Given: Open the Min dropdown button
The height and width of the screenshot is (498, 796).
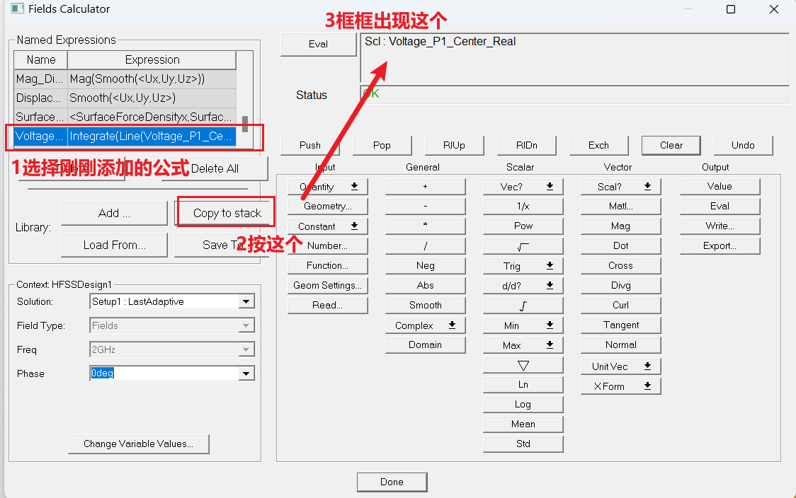Looking at the screenshot, I should point(523,325).
